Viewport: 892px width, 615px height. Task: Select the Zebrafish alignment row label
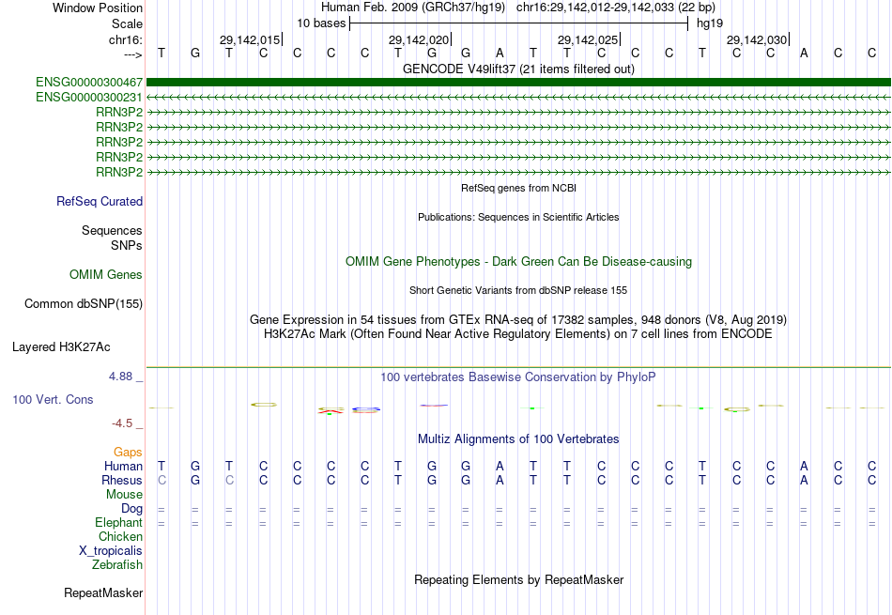[x=117, y=565]
